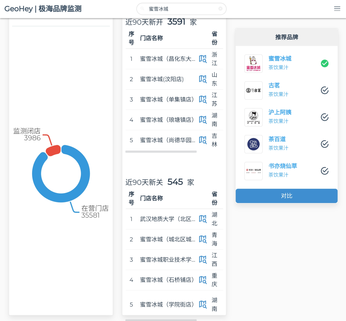Check the 茶百道 brand option
This screenshot has width=346, height=321.
click(x=325, y=144)
